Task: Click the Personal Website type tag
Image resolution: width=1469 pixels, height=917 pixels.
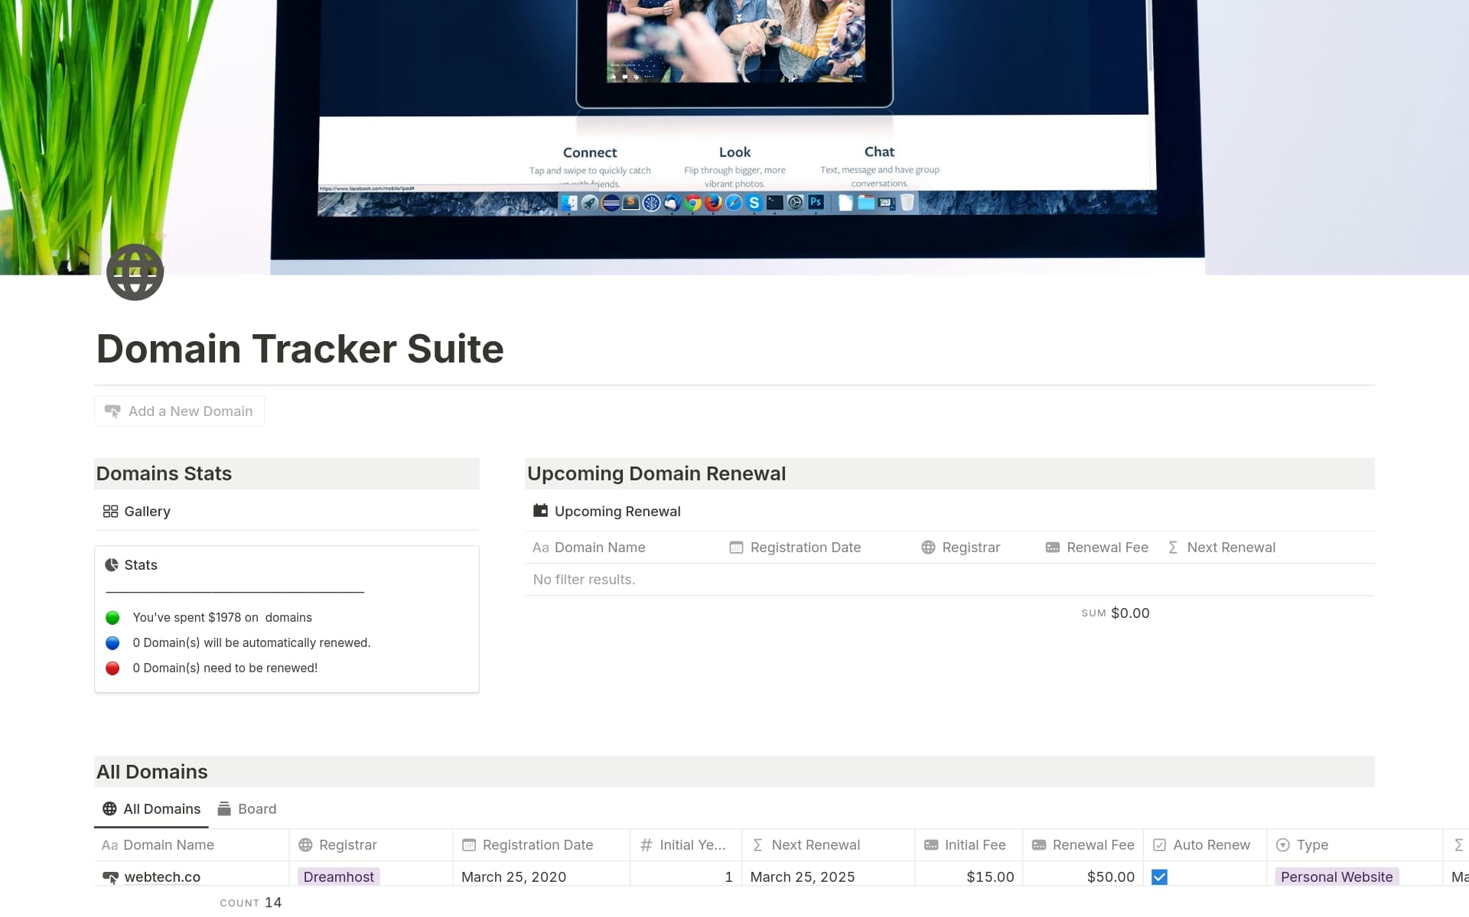Action: (1336, 877)
